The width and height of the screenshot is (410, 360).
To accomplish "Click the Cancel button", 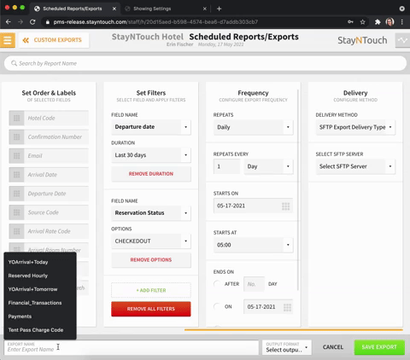I will click(x=333, y=347).
